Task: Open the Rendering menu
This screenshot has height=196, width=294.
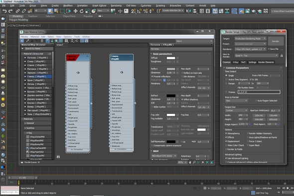Action: tap(116, 5)
